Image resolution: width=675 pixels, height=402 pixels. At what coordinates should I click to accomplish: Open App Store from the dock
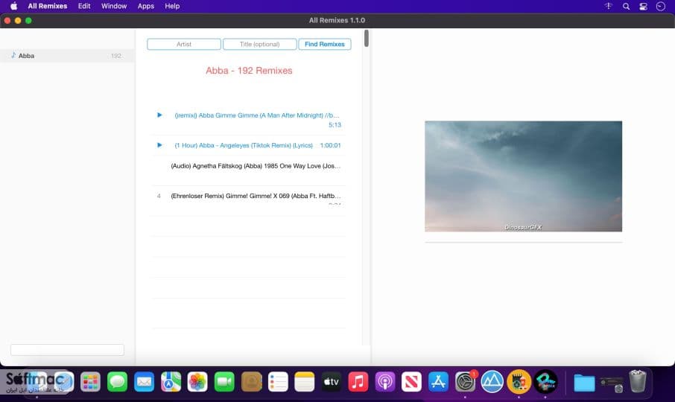pos(438,381)
